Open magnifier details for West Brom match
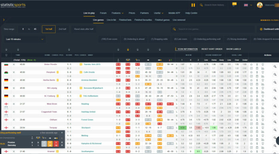Screen dimensions: 279x154 pos(275,106)
